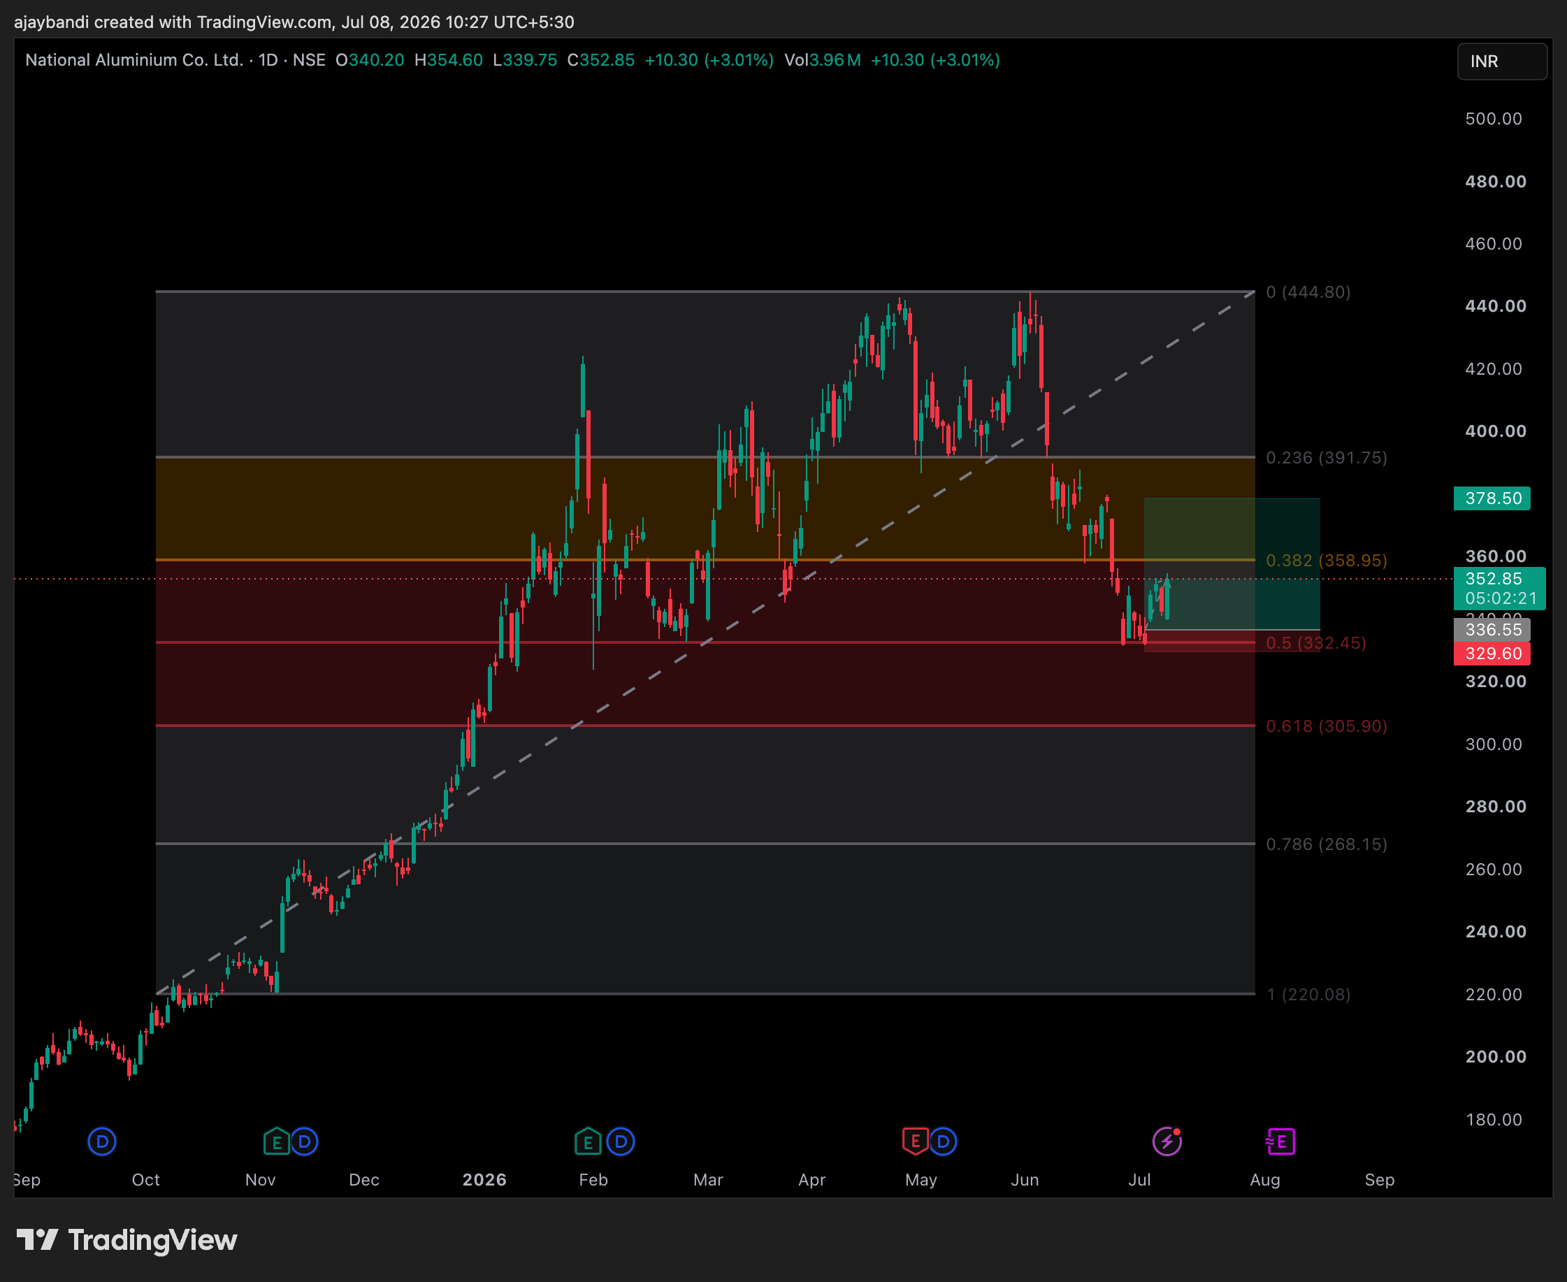The height and width of the screenshot is (1282, 1567).
Task: Click the 352.85 current price label
Action: coord(1499,589)
